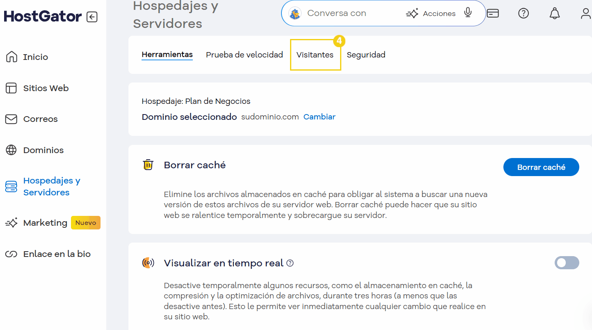Open Correos mail section icon
This screenshot has height=330, width=592.
[11, 119]
